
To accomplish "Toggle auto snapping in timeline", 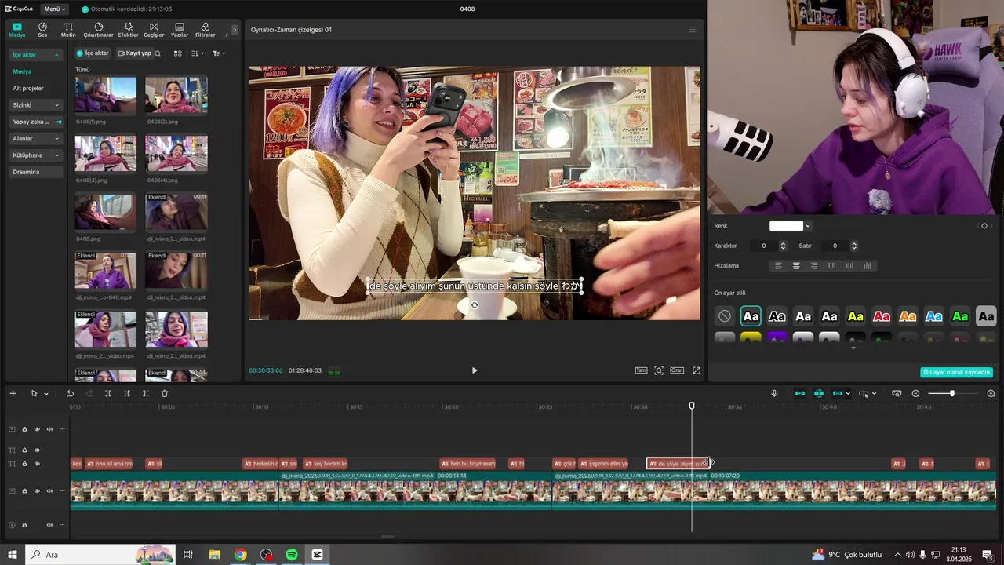I will [x=819, y=393].
